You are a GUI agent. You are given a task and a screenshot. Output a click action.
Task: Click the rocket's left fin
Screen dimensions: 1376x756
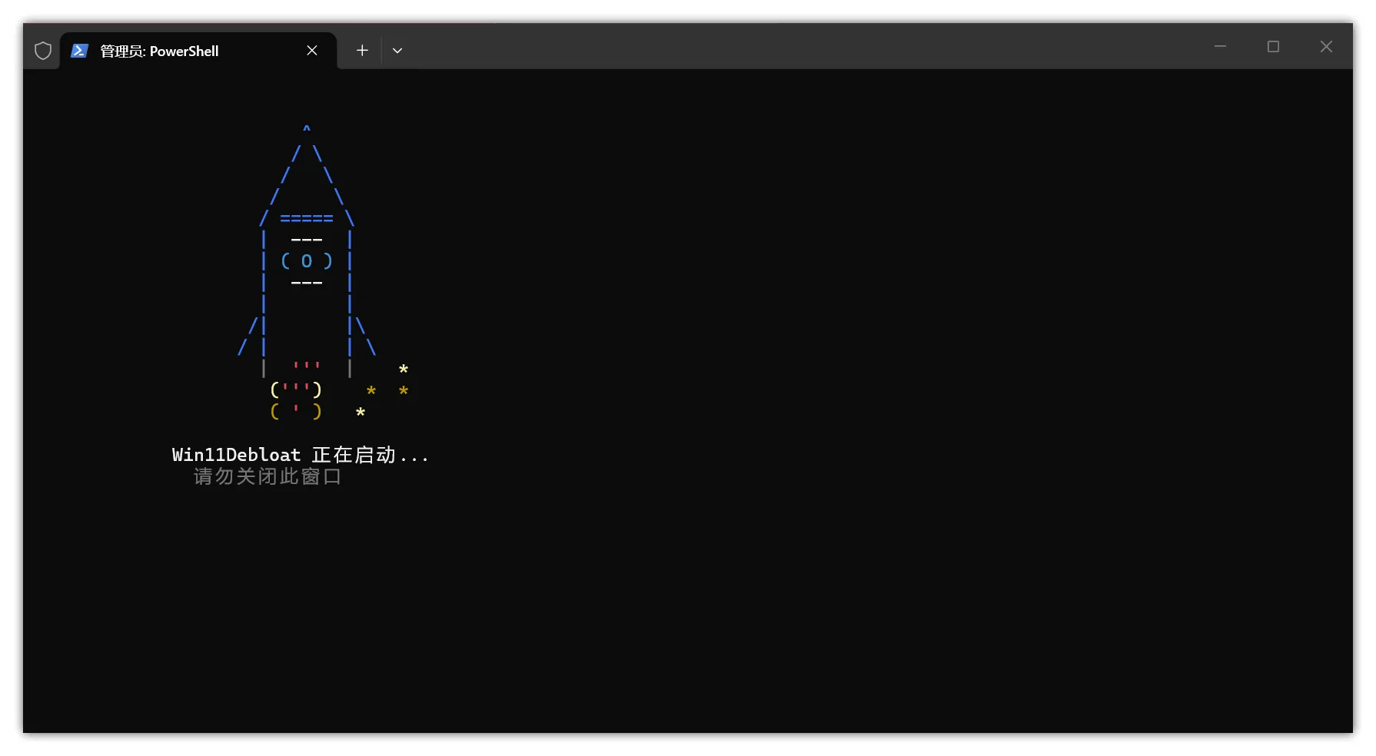point(249,336)
